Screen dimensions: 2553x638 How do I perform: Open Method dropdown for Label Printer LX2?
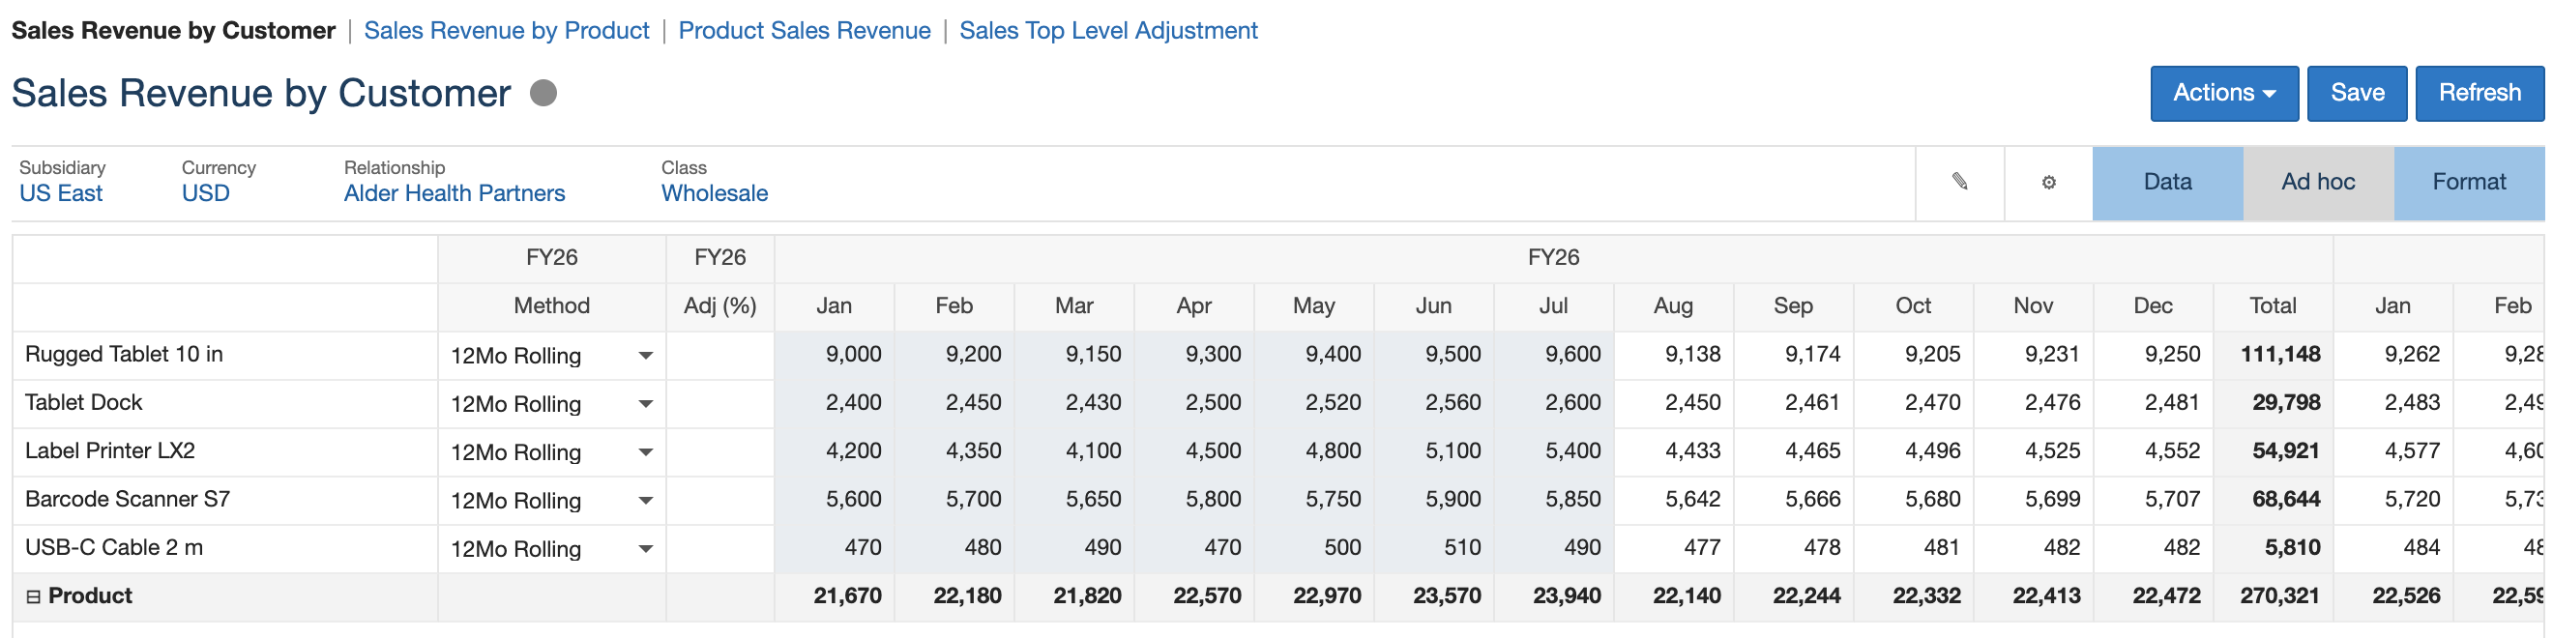click(645, 452)
